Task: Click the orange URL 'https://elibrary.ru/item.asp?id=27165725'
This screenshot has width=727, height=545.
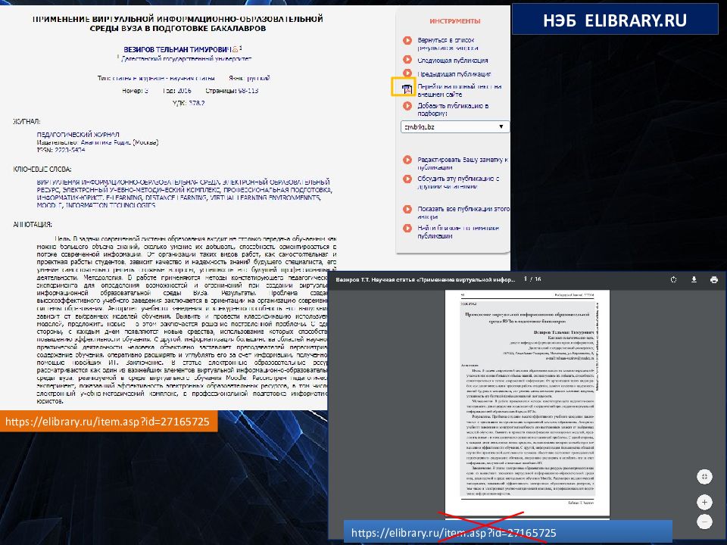Action: pyautogui.click(x=108, y=422)
